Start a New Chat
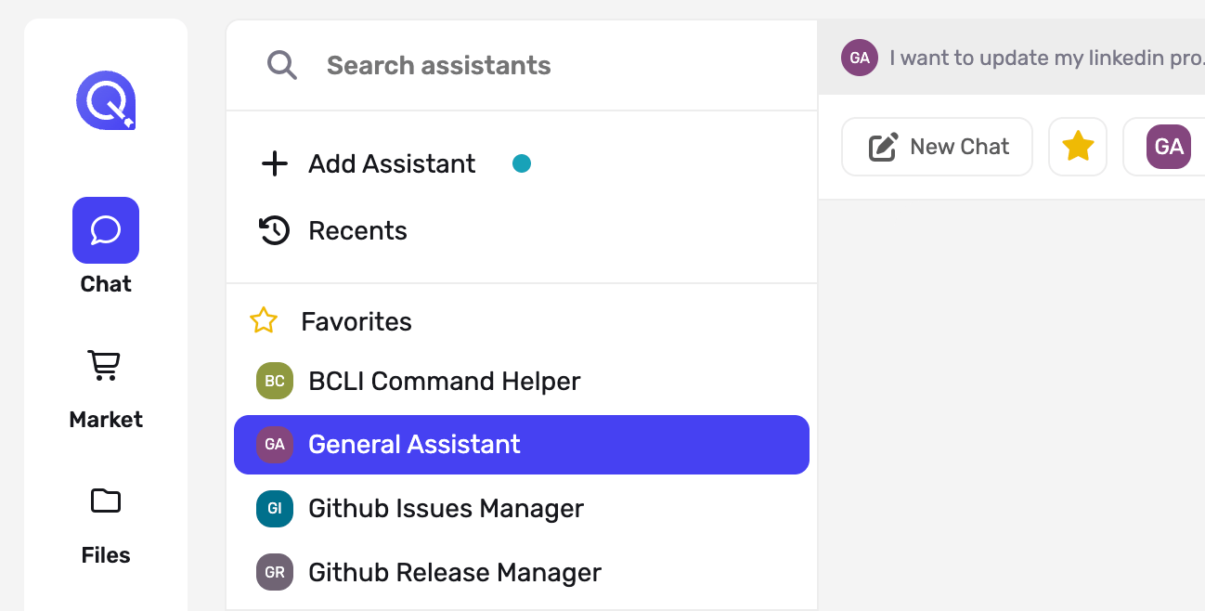This screenshot has width=1205, height=611. coord(938,147)
